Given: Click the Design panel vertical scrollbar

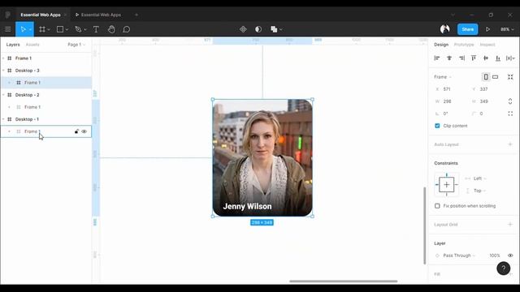Looking at the screenshot, I should coord(424,225).
